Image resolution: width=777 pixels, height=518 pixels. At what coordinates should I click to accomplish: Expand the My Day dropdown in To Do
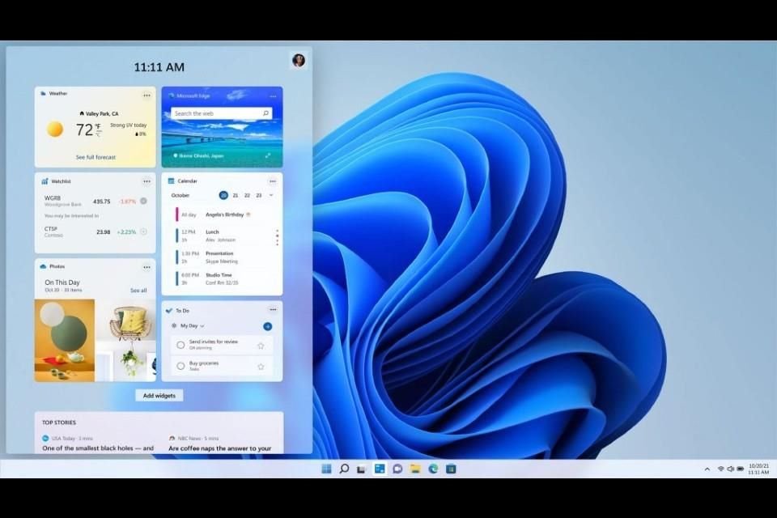click(x=202, y=326)
